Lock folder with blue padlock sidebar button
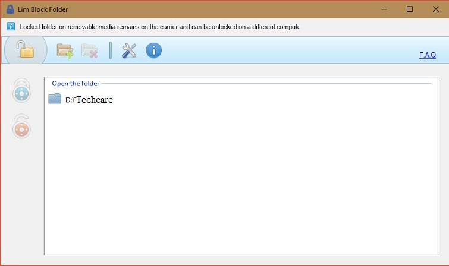 click(x=21, y=92)
